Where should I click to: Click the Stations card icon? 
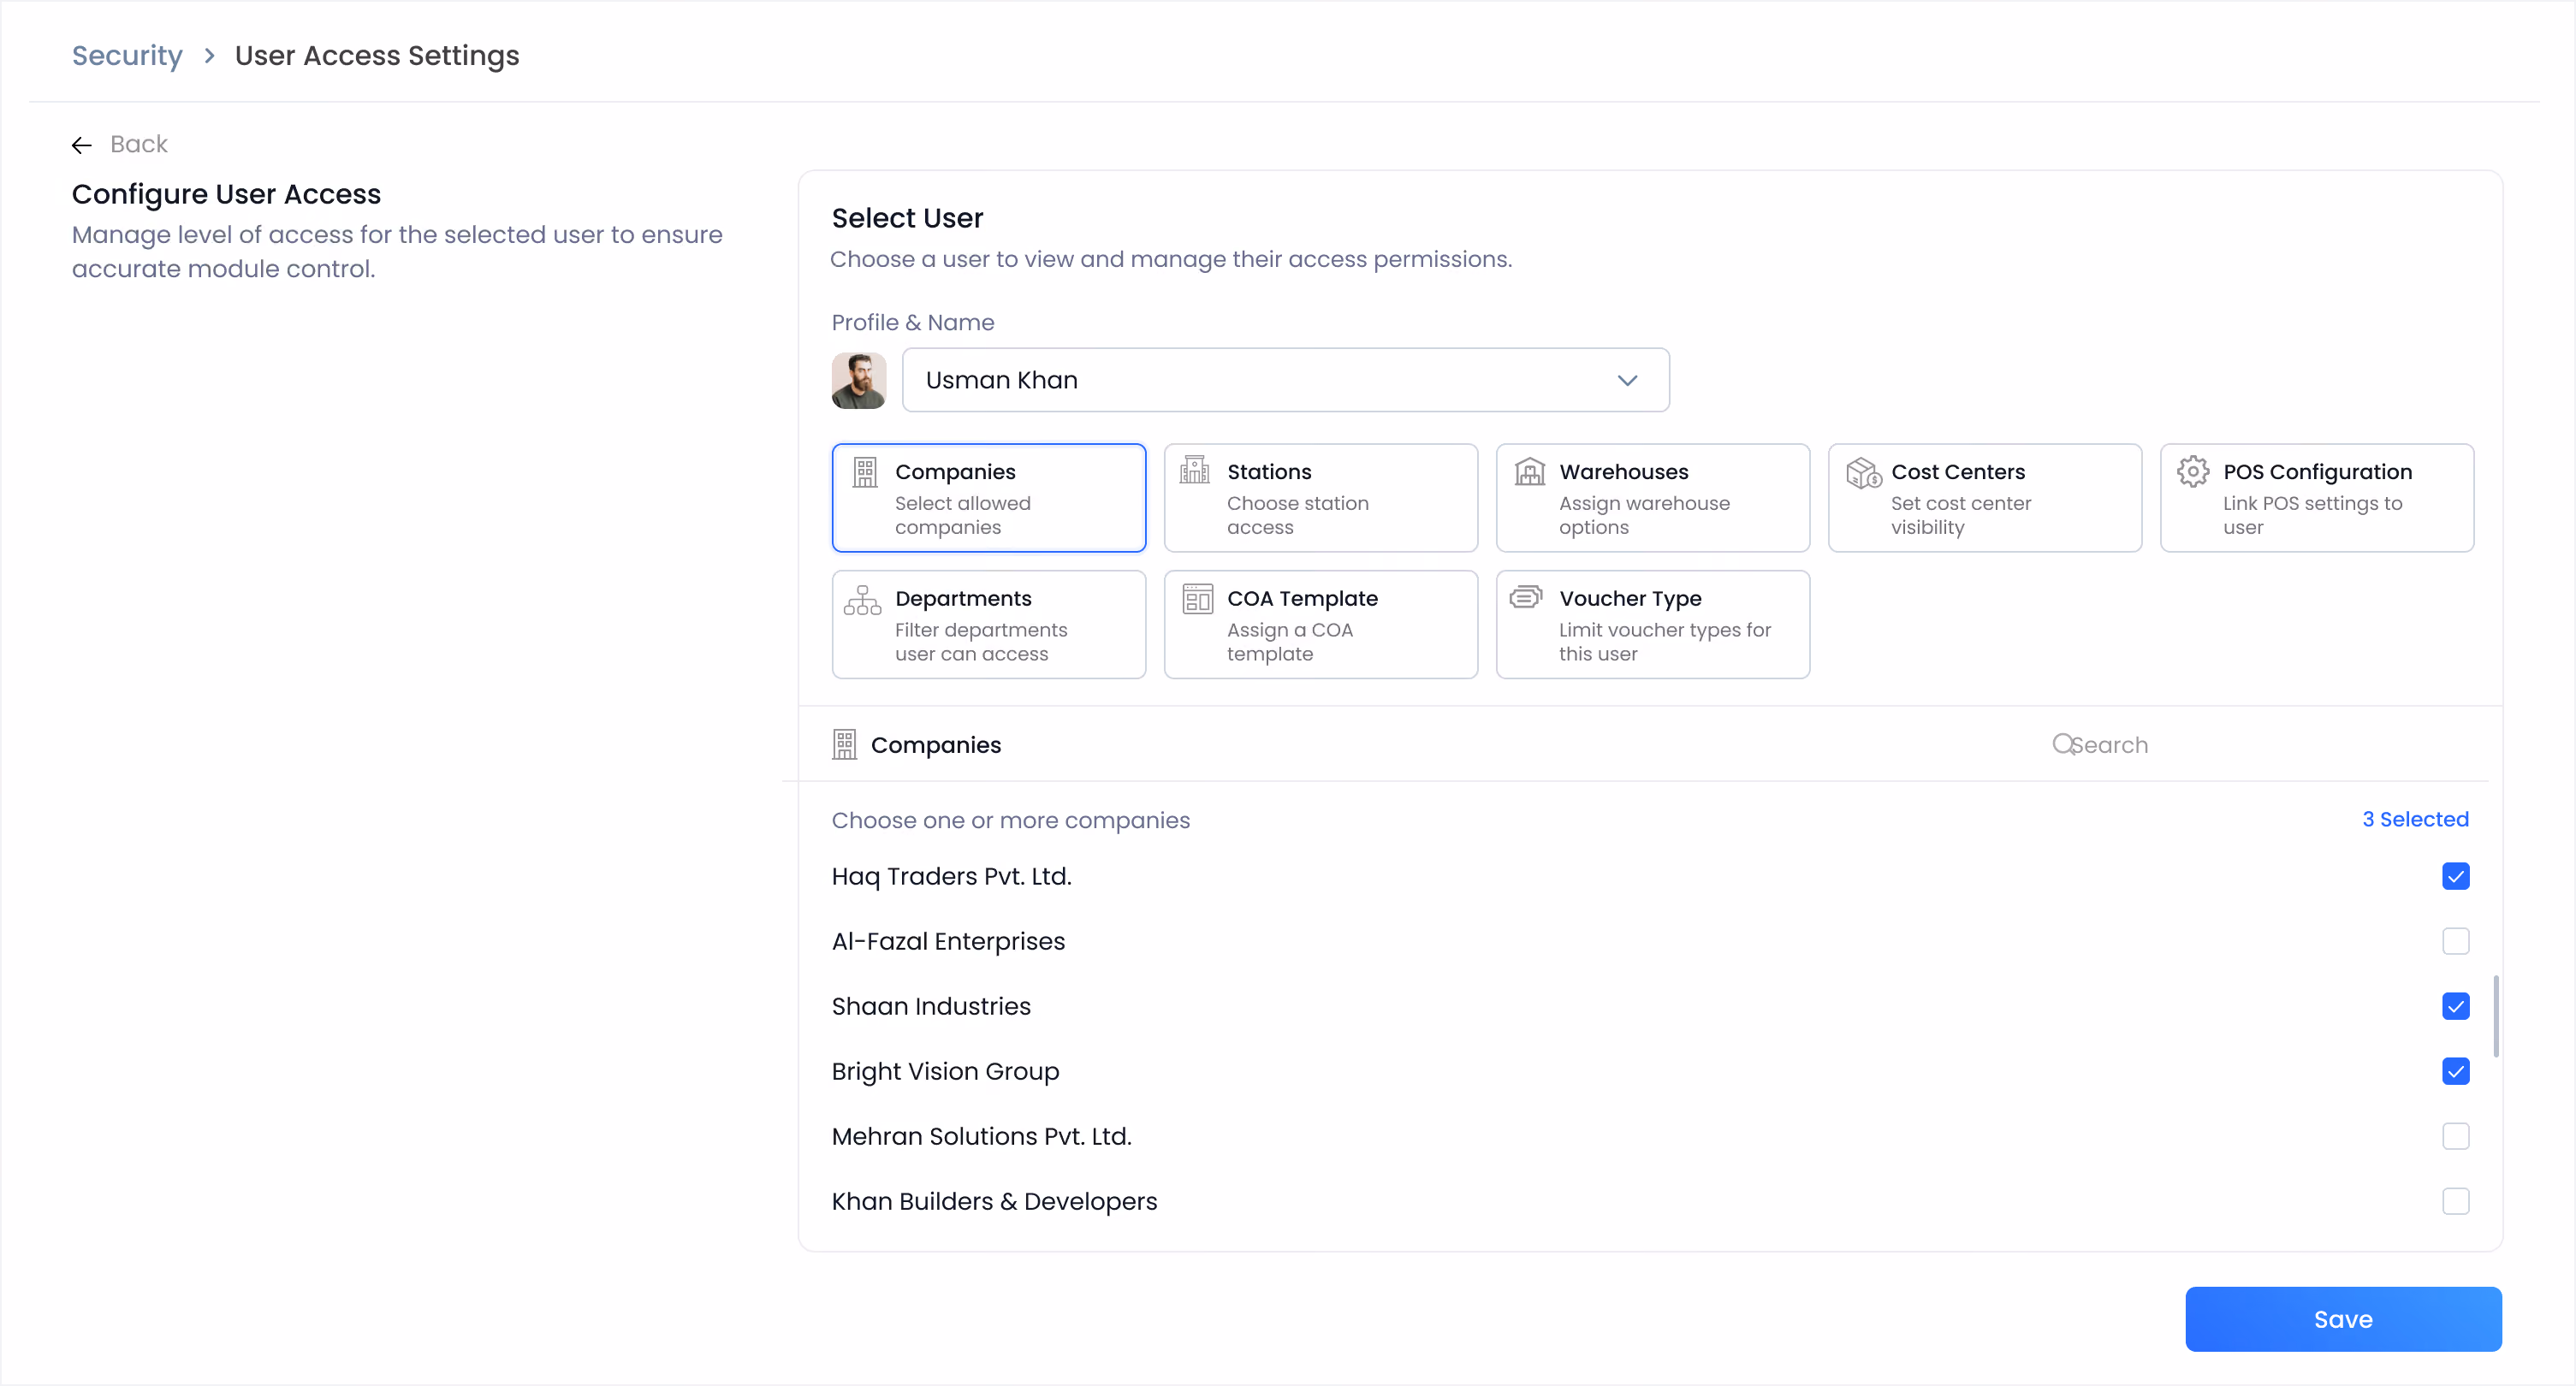click(1195, 470)
